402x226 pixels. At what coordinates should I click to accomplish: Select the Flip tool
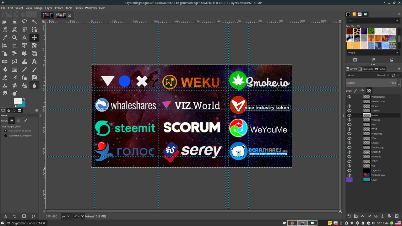pyautogui.click(x=5, y=62)
